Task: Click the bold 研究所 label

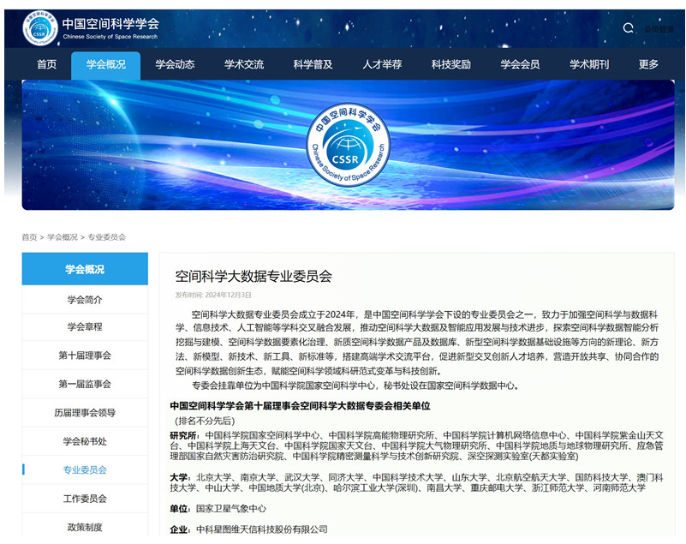Action: 183,435
